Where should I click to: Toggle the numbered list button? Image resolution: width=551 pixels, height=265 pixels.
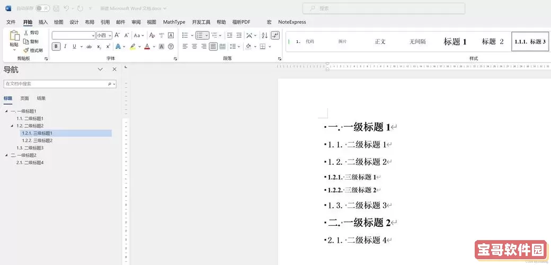[x=200, y=36]
